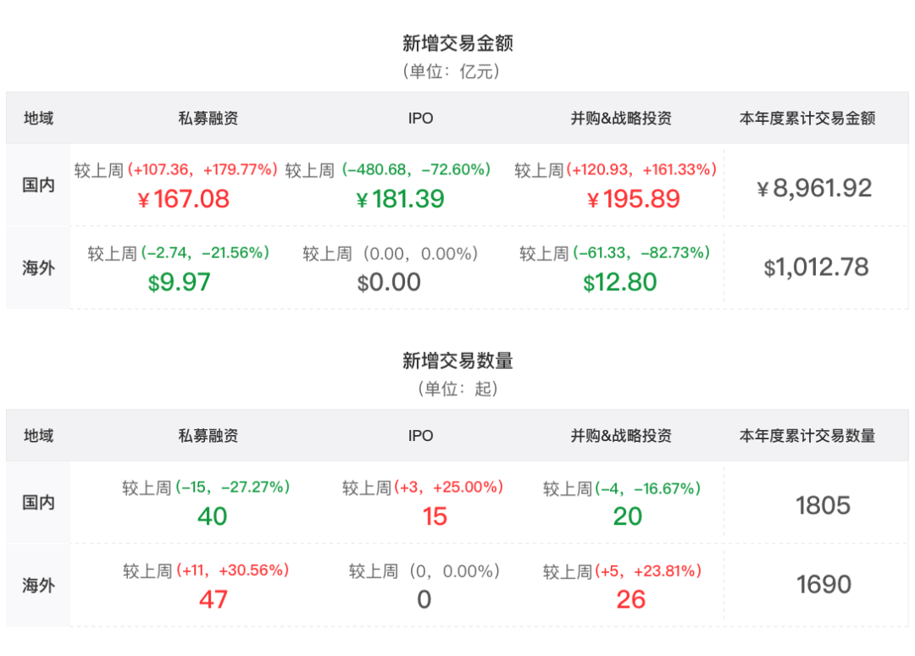
Task: Click the 本年度累计交易金额 column header
Action: [807, 119]
